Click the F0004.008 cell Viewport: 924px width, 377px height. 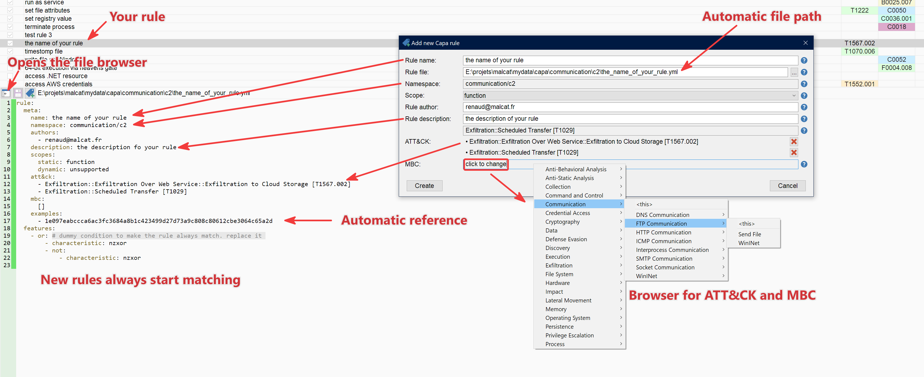896,68
